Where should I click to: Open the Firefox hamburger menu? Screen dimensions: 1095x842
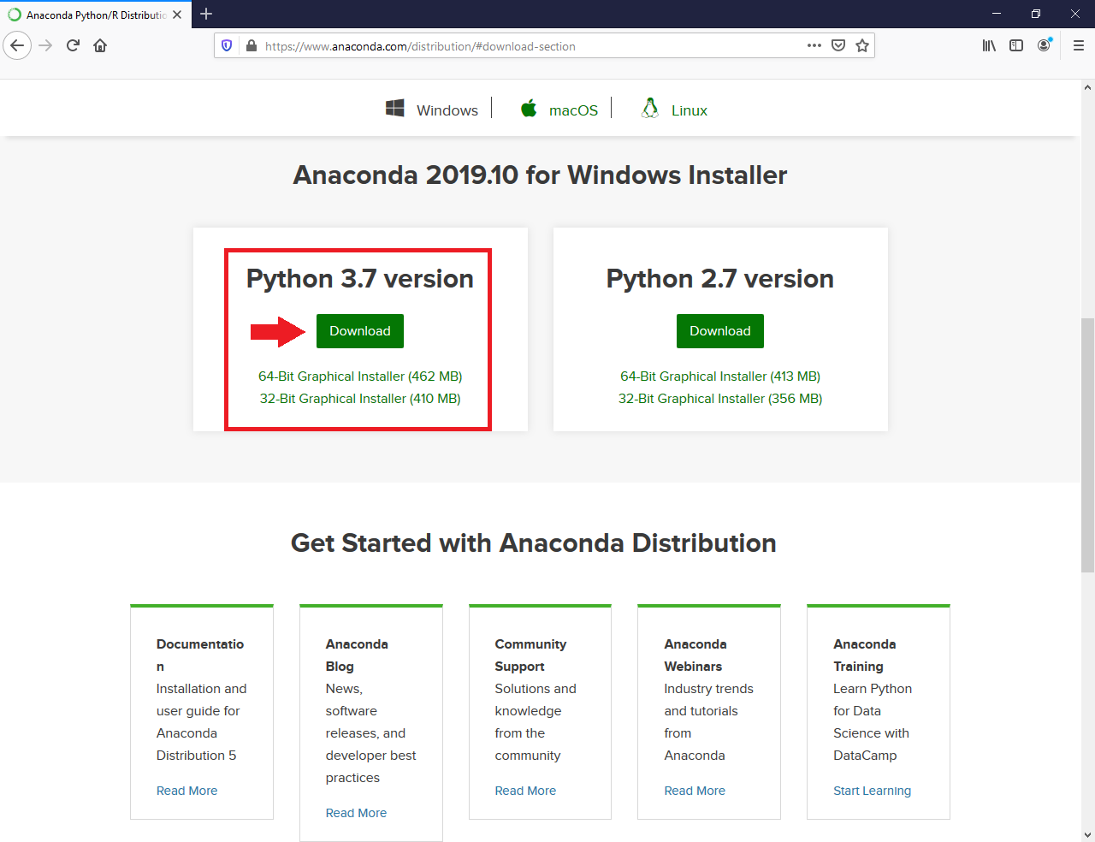(x=1078, y=45)
